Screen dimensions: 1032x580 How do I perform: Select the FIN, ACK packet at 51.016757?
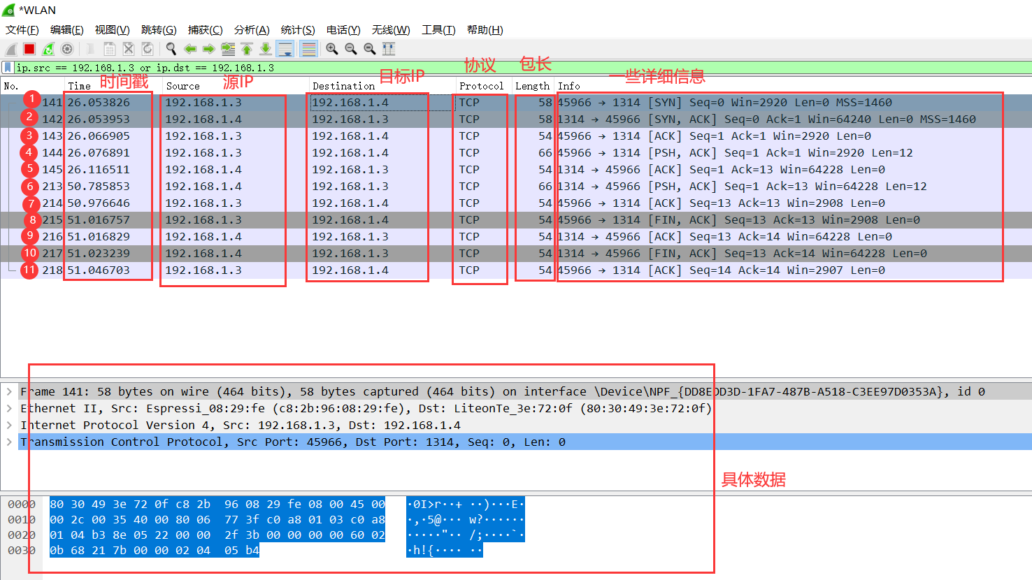coord(516,220)
